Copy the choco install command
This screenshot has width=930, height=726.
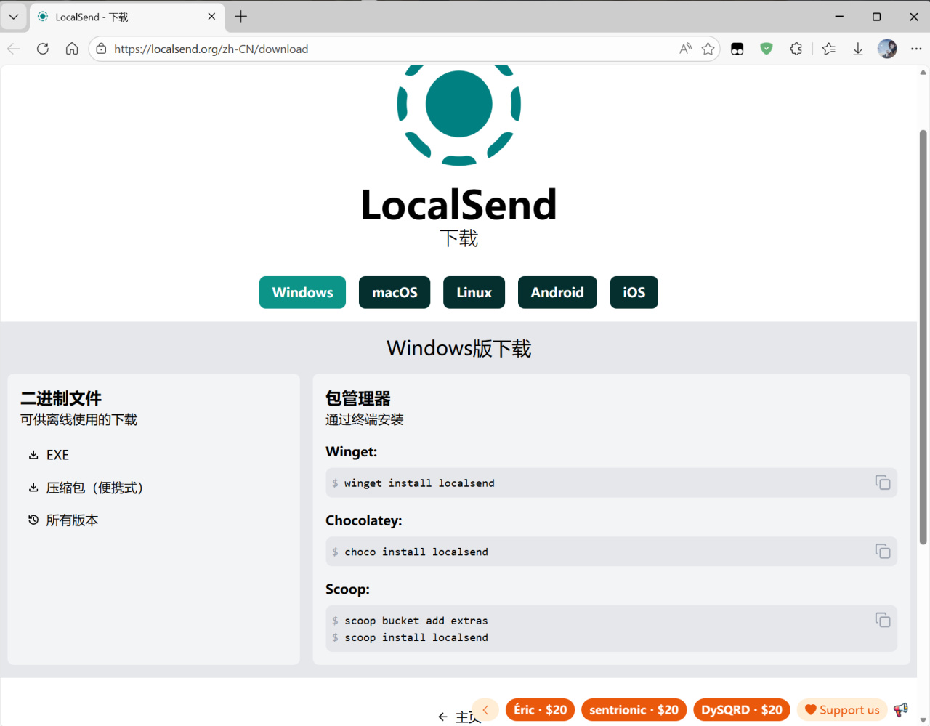(x=883, y=552)
